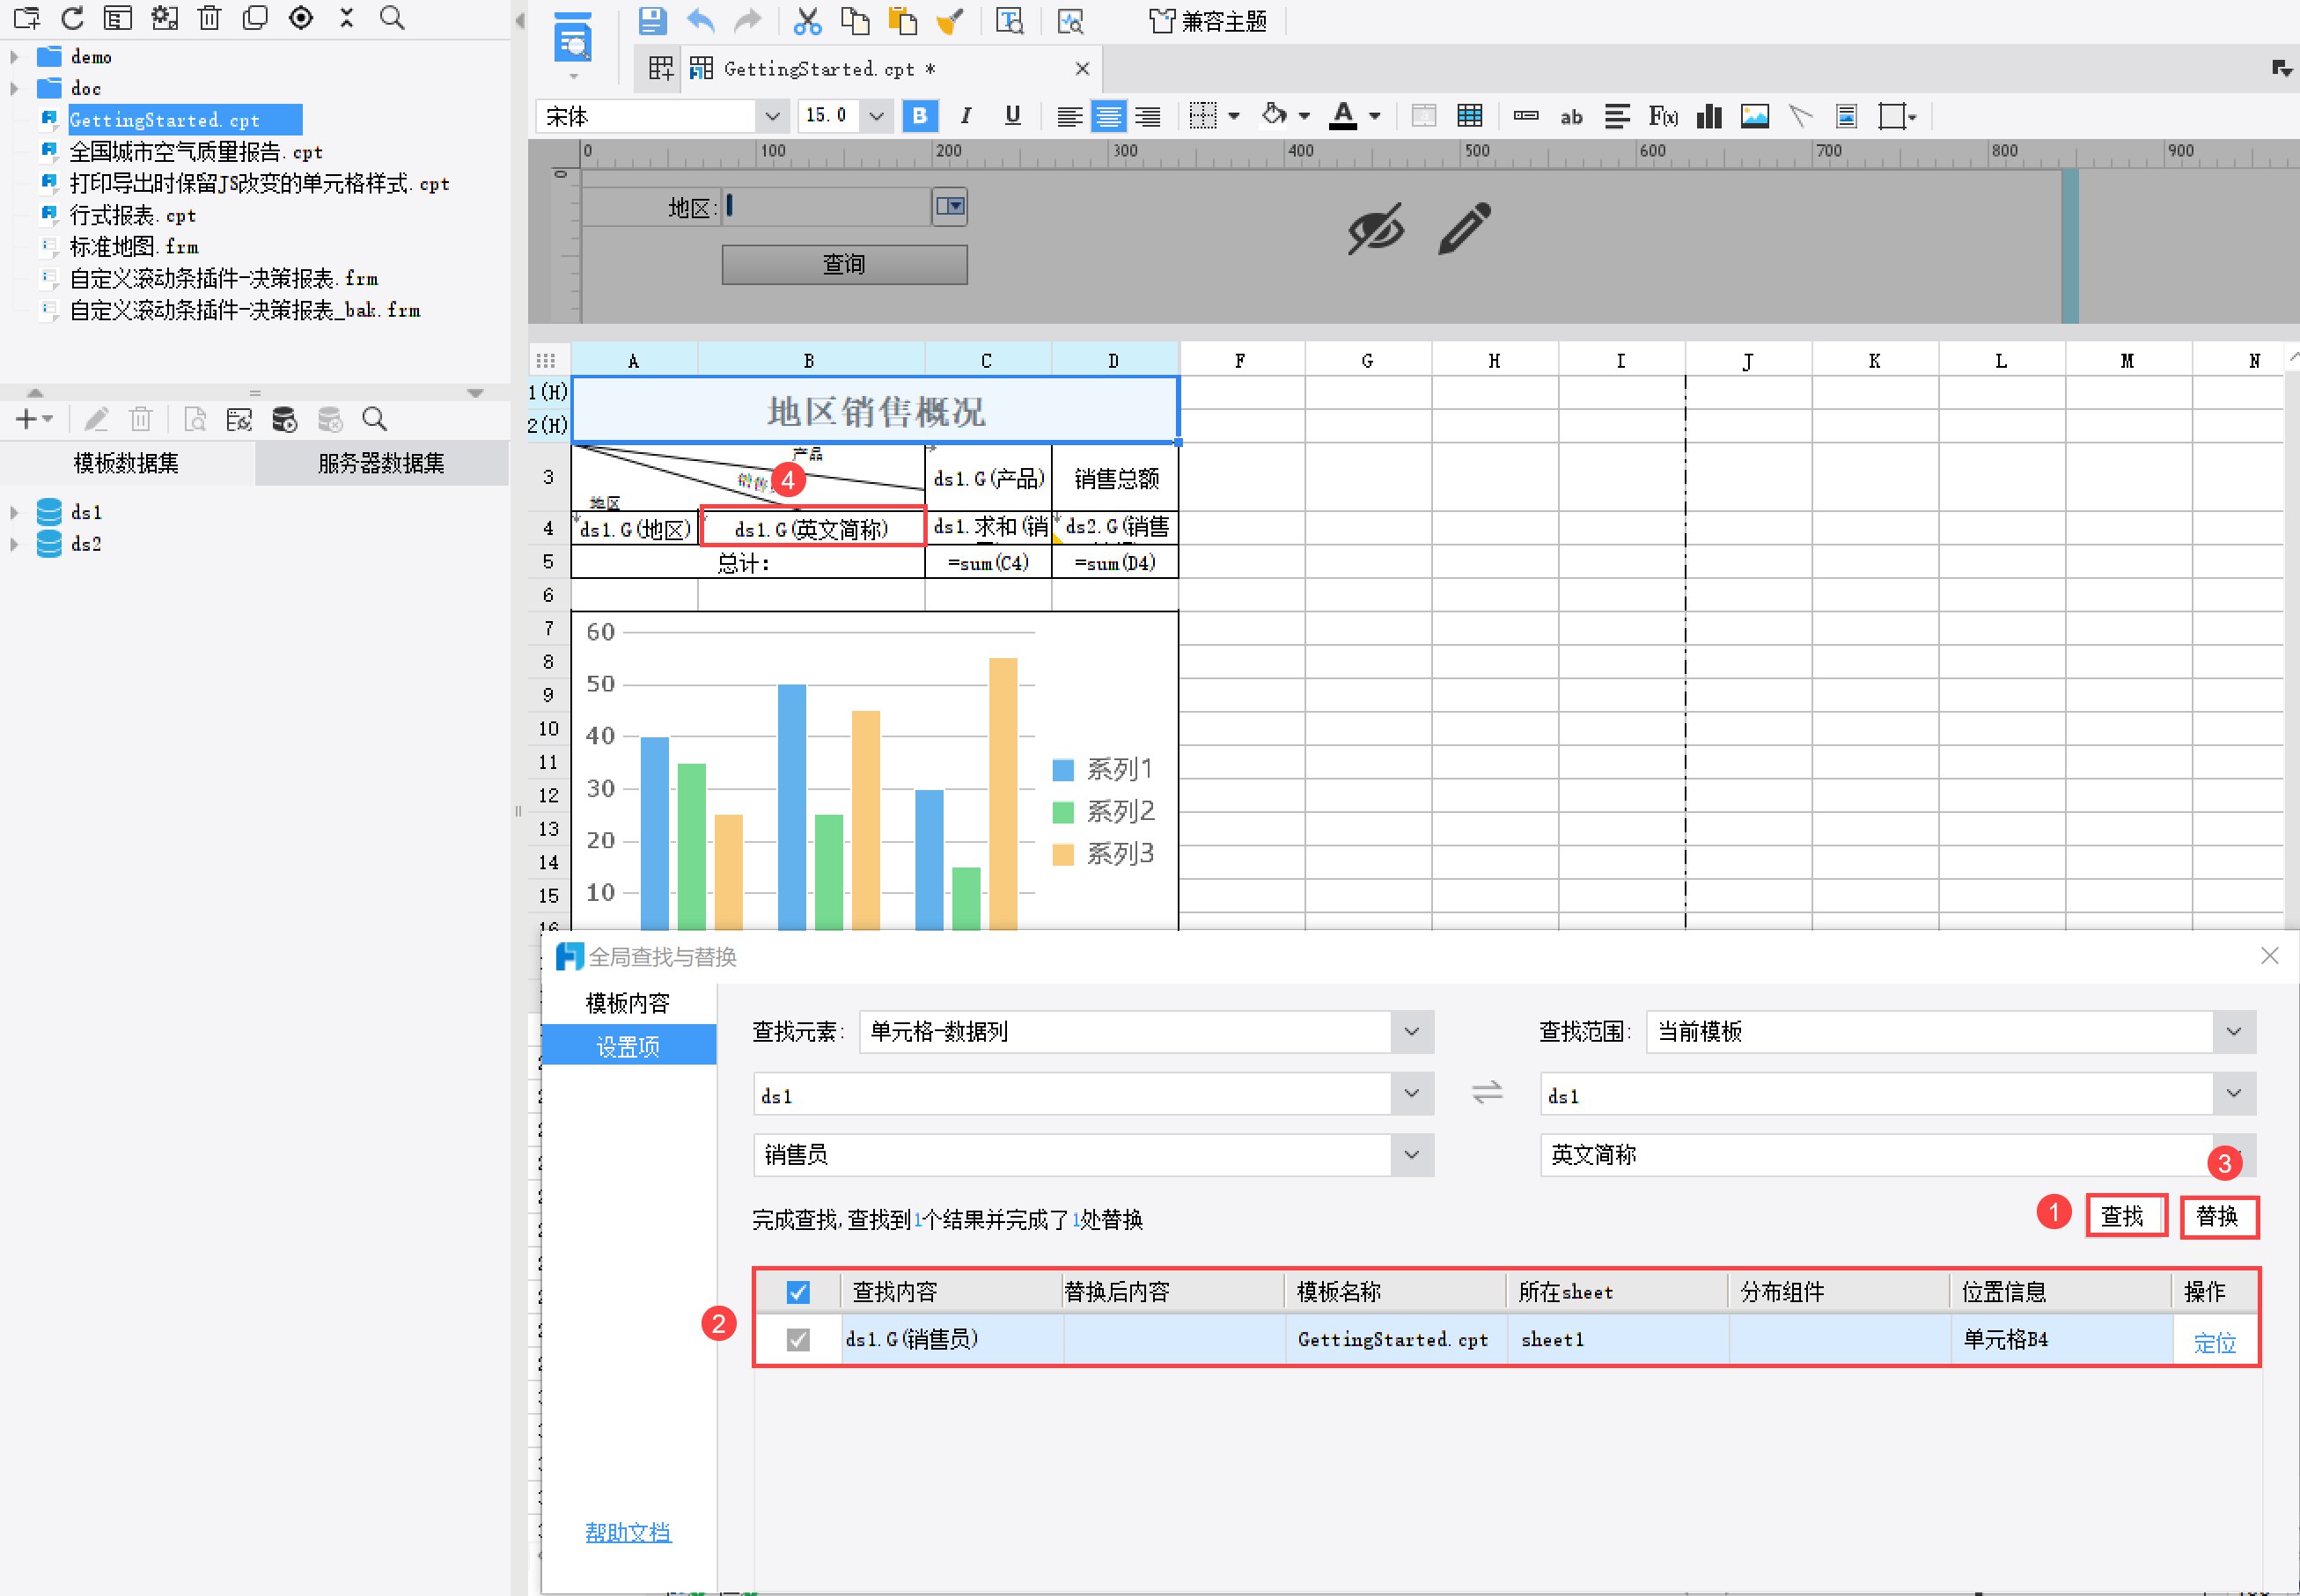Image resolution: width=2300 pixels, height=1596 pixels.
Task: Open the font color picker dropdown
Action: tap(1376, 116)
